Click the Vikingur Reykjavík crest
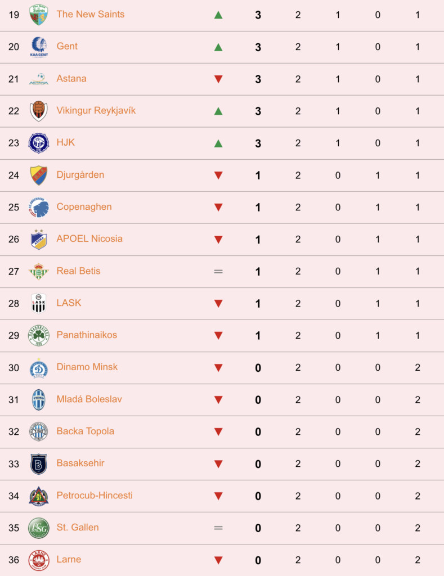 [39, 111]
